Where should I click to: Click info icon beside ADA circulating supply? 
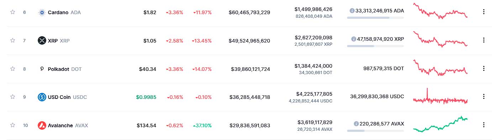(x=352, y=11)
